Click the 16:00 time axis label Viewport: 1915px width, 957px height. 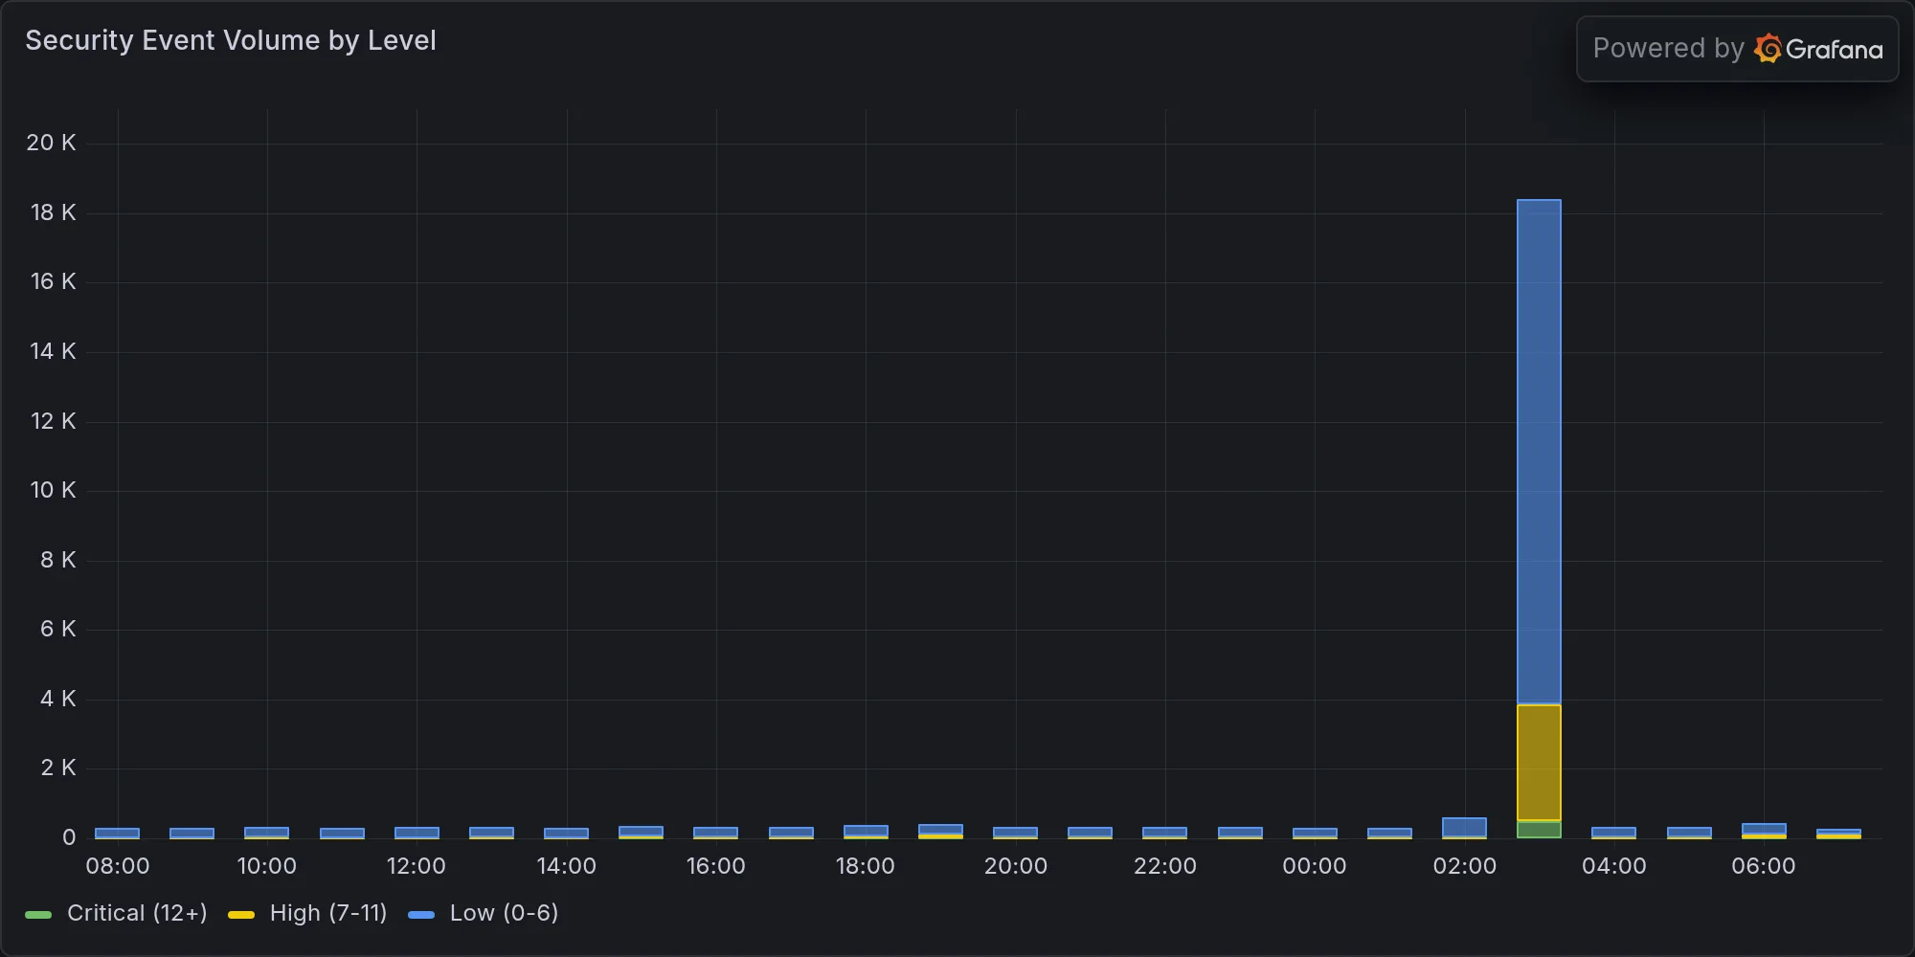click(716, 866)
